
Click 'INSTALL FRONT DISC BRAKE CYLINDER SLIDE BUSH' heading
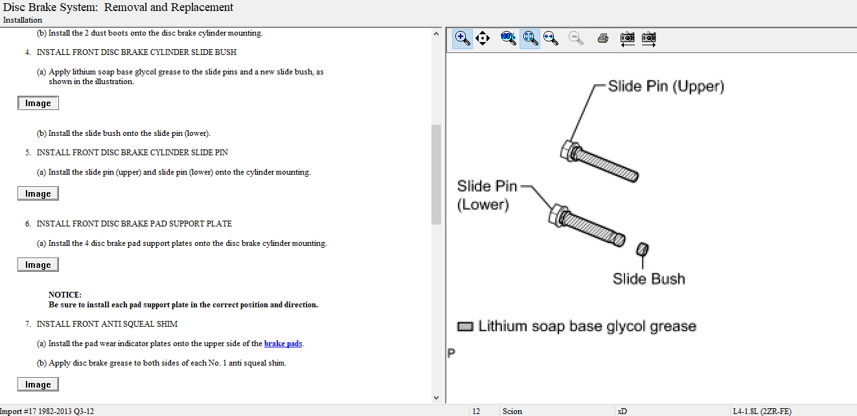137,52
